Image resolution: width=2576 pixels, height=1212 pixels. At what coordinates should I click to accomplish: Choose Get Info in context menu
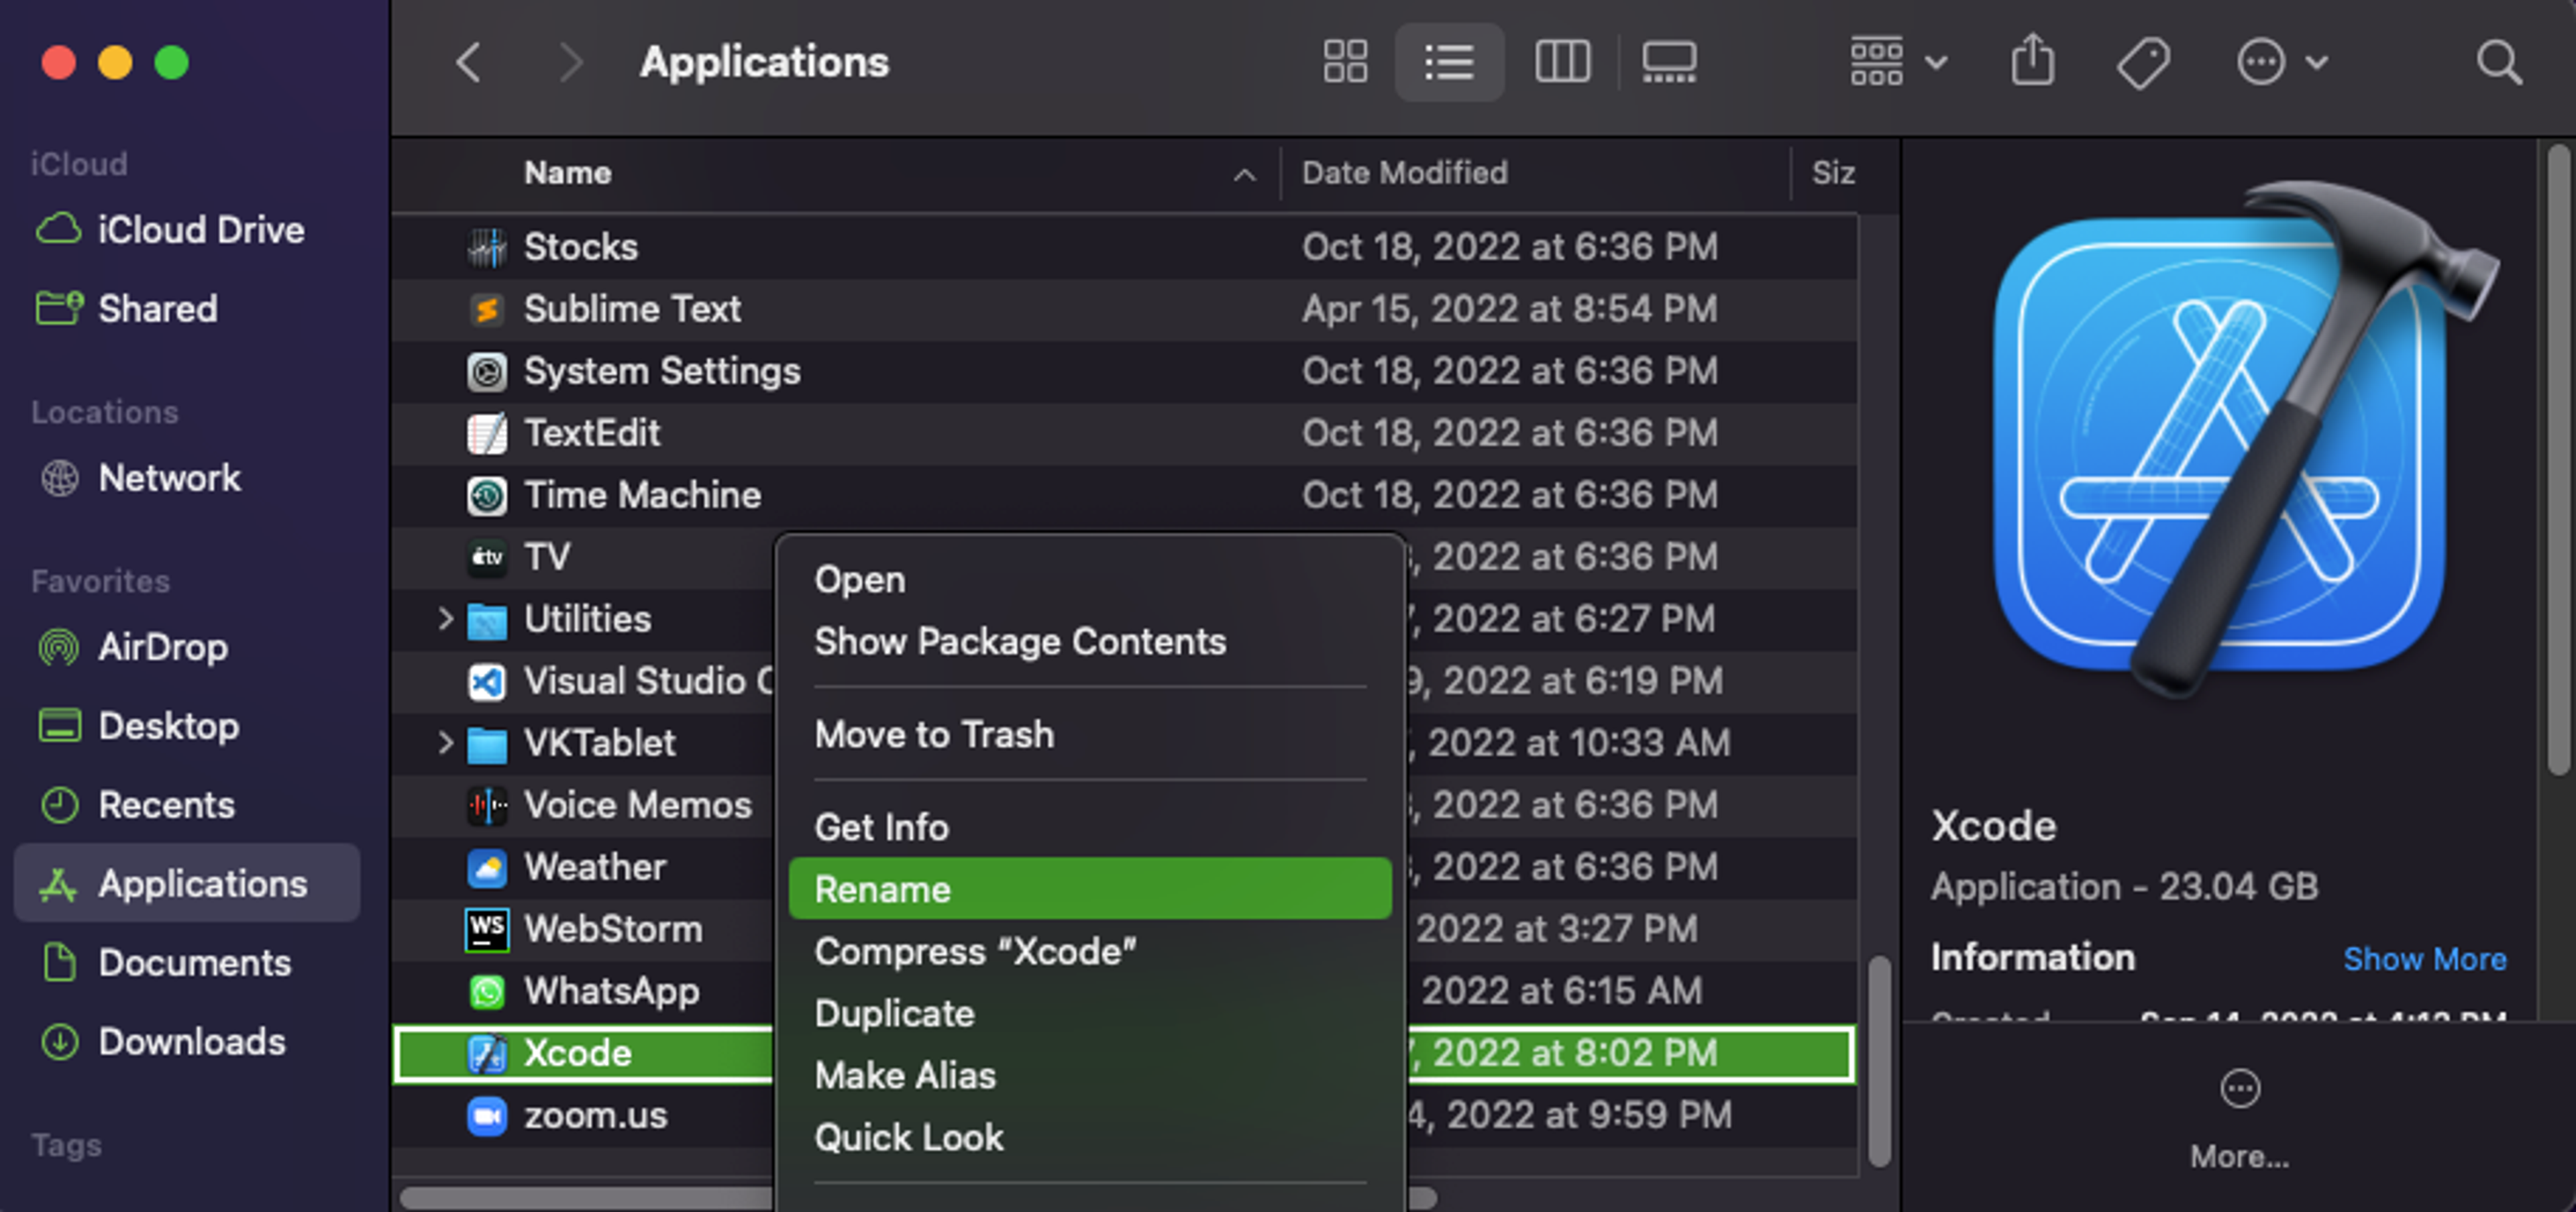coord(1090,828)
